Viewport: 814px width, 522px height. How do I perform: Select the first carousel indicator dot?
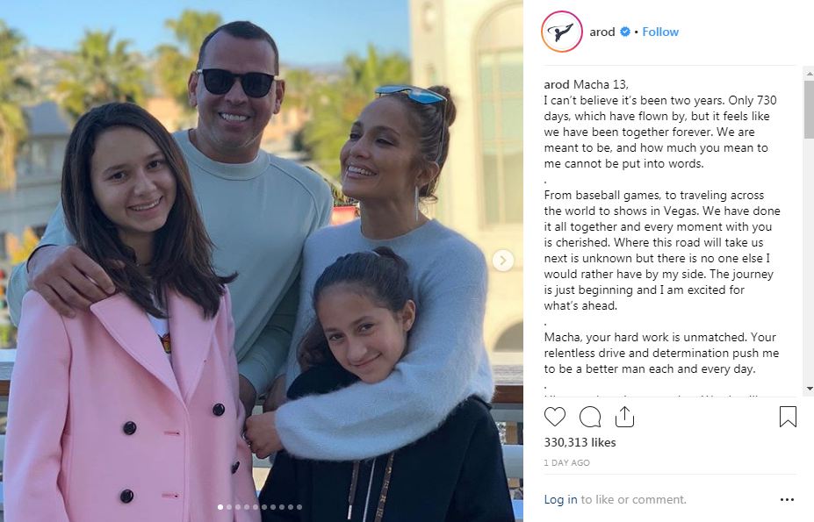tap(220, 507)
